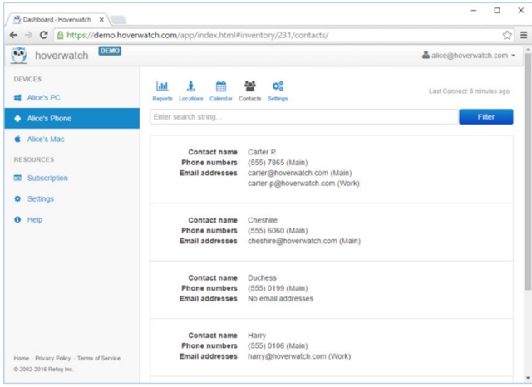The height and width of the screenshot is (387, 532).
Task: Open the Terms of Service footer link
Action: point(99,358)
